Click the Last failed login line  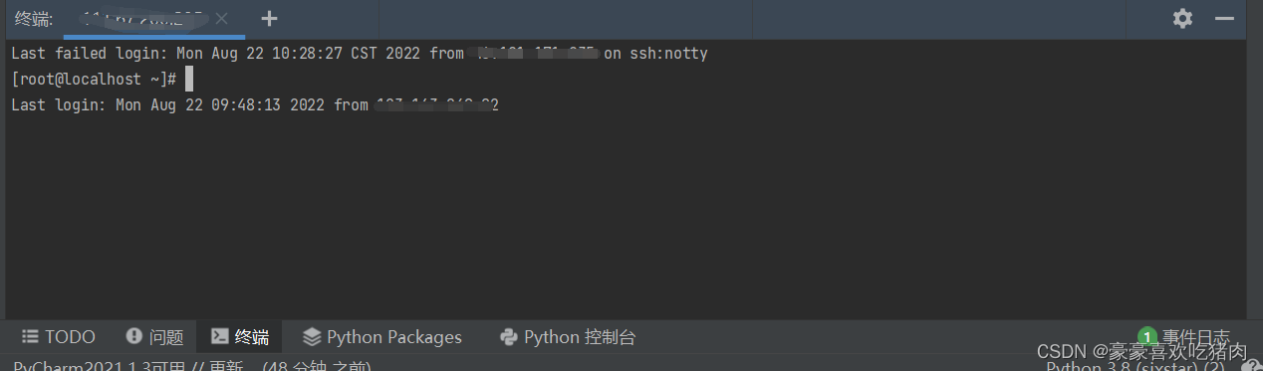(360, 54)
